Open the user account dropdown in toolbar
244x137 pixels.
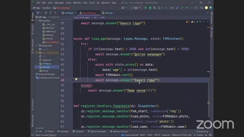pos(124,8)
